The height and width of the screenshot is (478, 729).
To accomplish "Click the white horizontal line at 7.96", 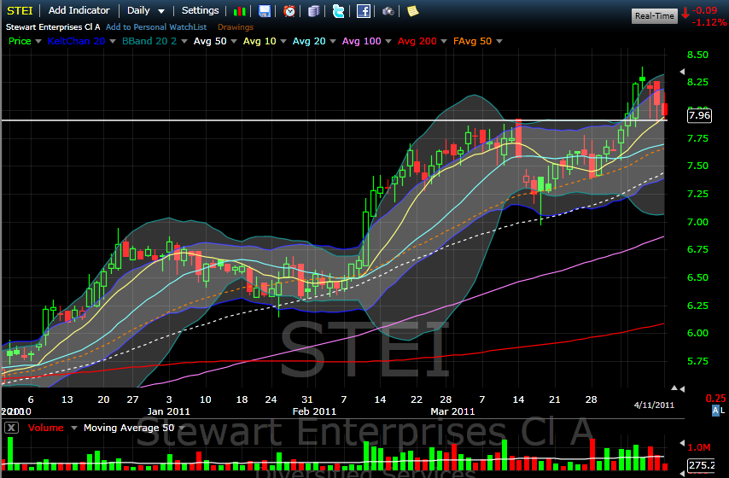I will click(x=334, y=120).
